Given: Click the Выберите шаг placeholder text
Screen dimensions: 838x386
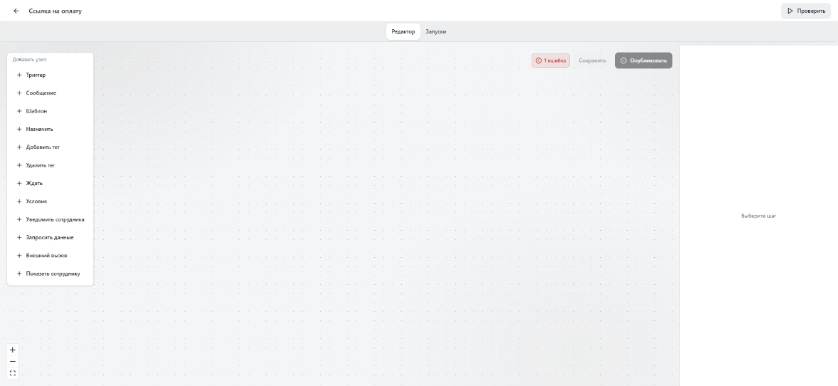Looking at the screenshot, I should click(x=758, y=217).
